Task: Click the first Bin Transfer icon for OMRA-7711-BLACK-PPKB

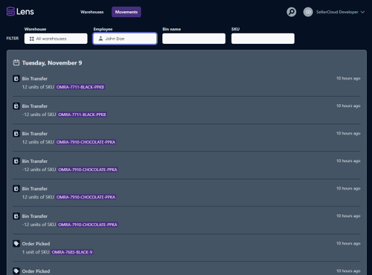Action: pos(16,79)
